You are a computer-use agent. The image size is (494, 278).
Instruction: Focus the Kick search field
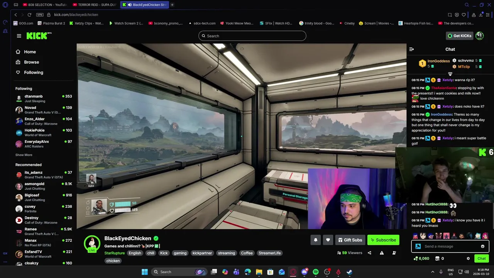pos(252,36)
